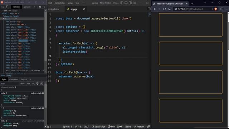Viewport: 229px width, 129px height.
Task: Toggle the DevTools device toolbar icon
Action: 7,7
